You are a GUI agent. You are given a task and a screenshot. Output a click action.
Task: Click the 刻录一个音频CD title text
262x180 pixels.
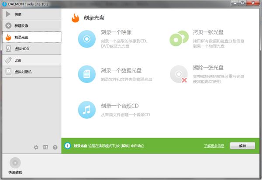tap(120, 106)
